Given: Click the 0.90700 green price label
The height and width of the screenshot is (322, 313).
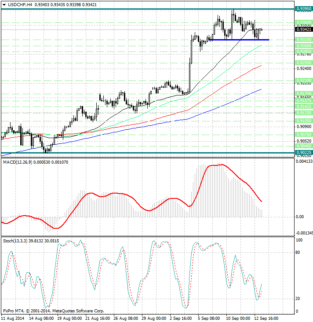Looking at the screenshot, I should pyautogui.click(x=304, y=135).
